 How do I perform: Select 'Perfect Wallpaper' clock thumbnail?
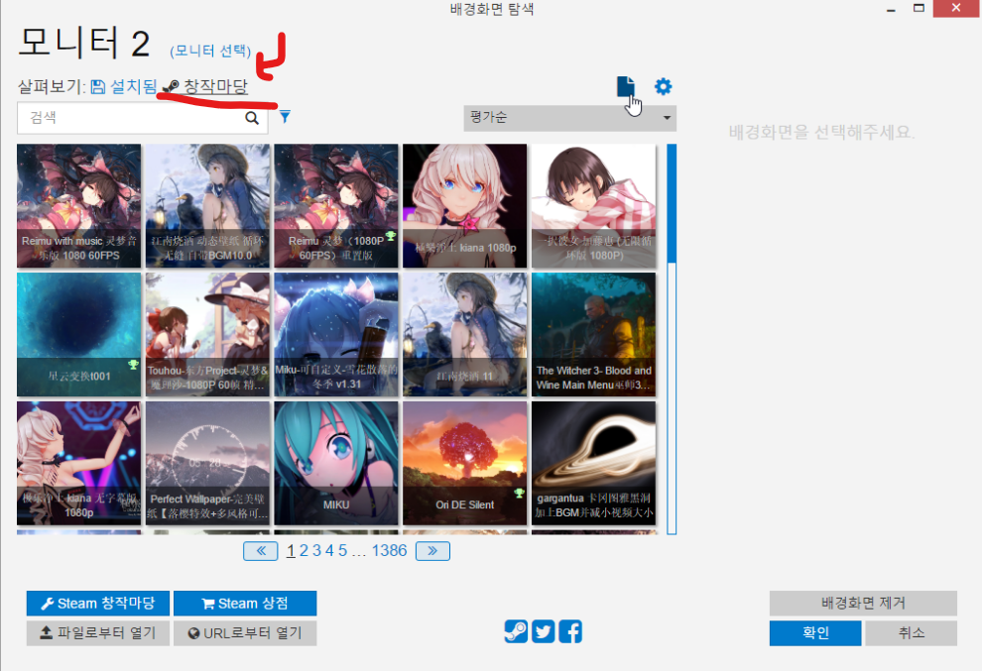click(208, 463)
